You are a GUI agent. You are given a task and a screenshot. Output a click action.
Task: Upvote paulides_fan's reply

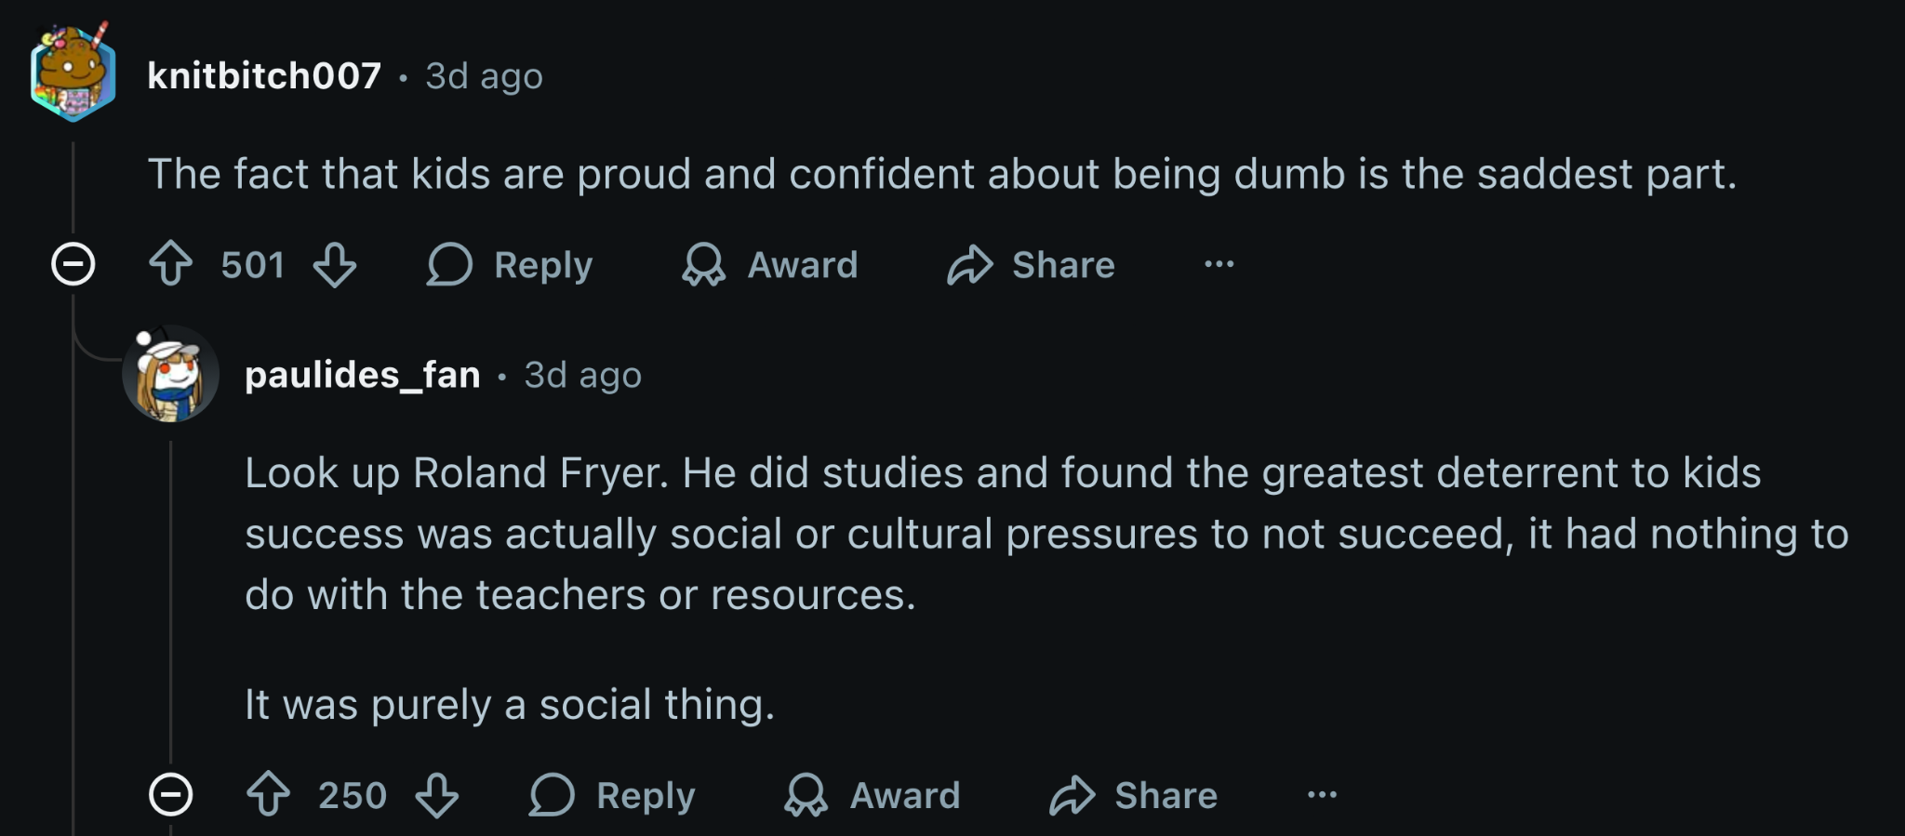coord(269,795)
